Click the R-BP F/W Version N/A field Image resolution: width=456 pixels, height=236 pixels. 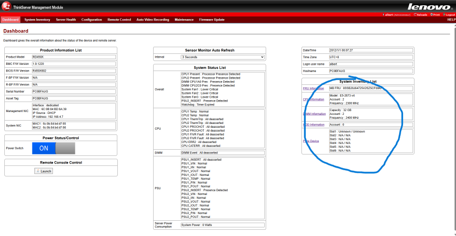click(74, 84)
